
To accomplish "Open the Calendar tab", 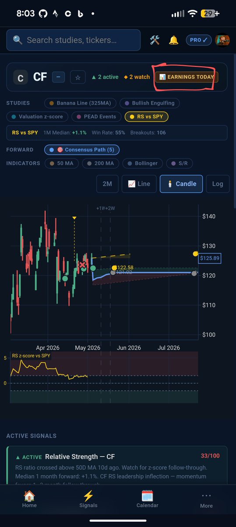I will tap(147, 499).
